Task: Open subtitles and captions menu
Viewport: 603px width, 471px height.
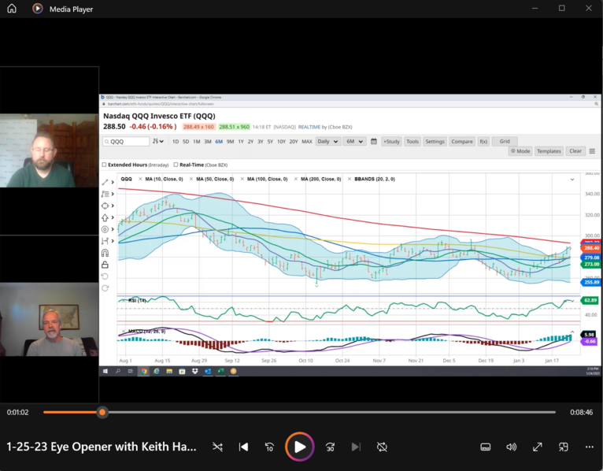Action: click(x=486, y=447)
